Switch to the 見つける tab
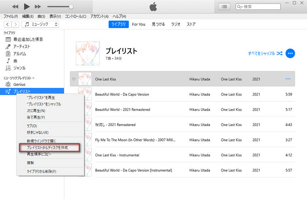 [x=158, y=24]
